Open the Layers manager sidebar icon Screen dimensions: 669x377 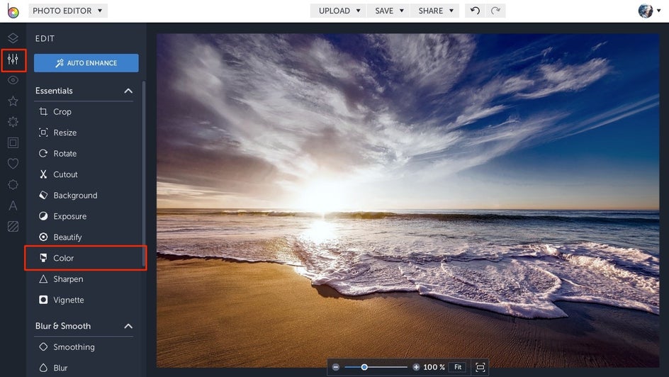[x=13, y=38]
